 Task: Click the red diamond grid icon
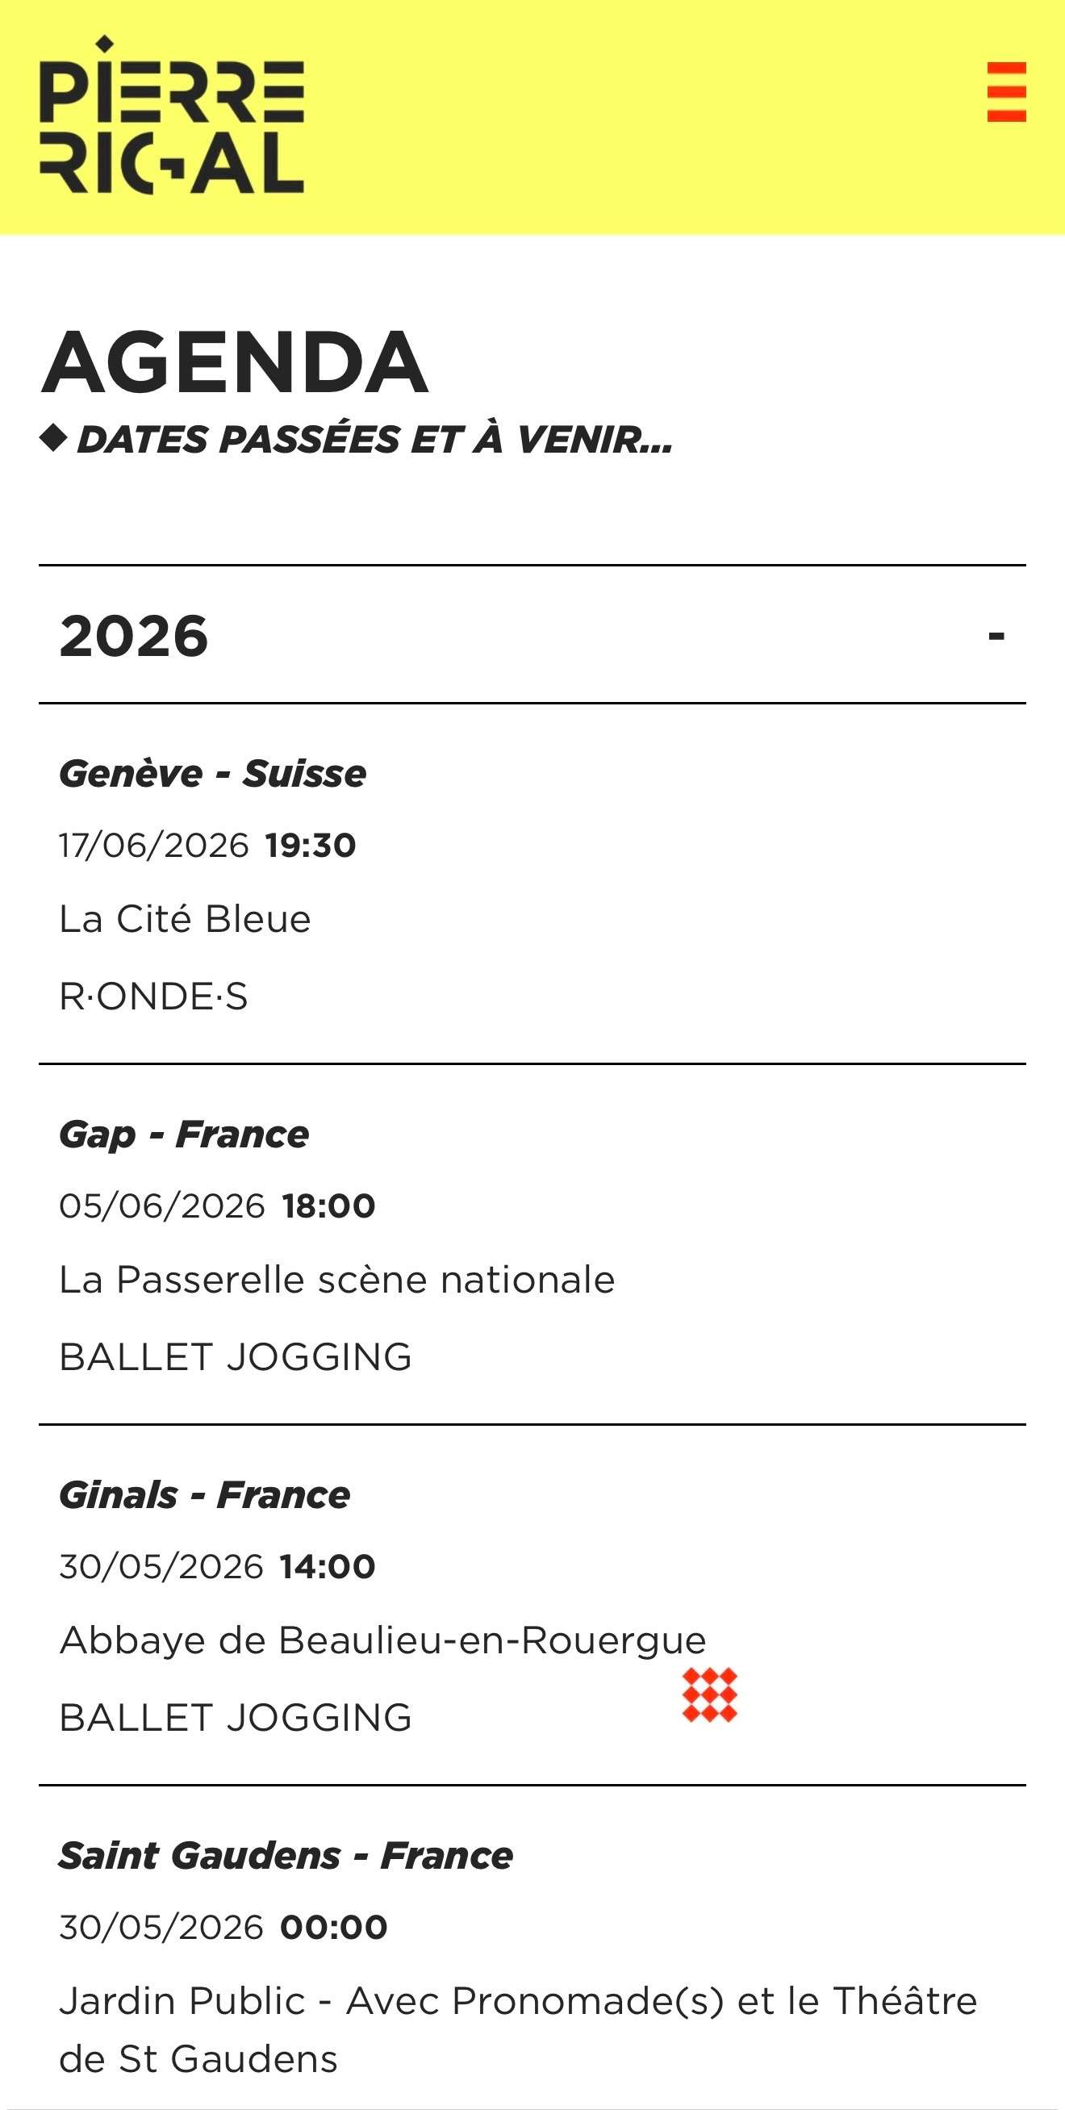tap(709, 1694)
